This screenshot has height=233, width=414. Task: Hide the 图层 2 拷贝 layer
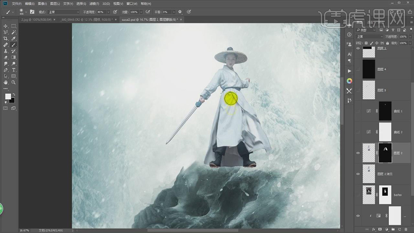tap(358, 174)
